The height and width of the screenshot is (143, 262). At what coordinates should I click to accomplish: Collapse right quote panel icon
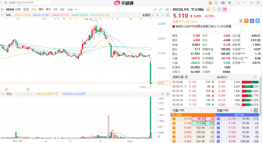click(167, 9)
